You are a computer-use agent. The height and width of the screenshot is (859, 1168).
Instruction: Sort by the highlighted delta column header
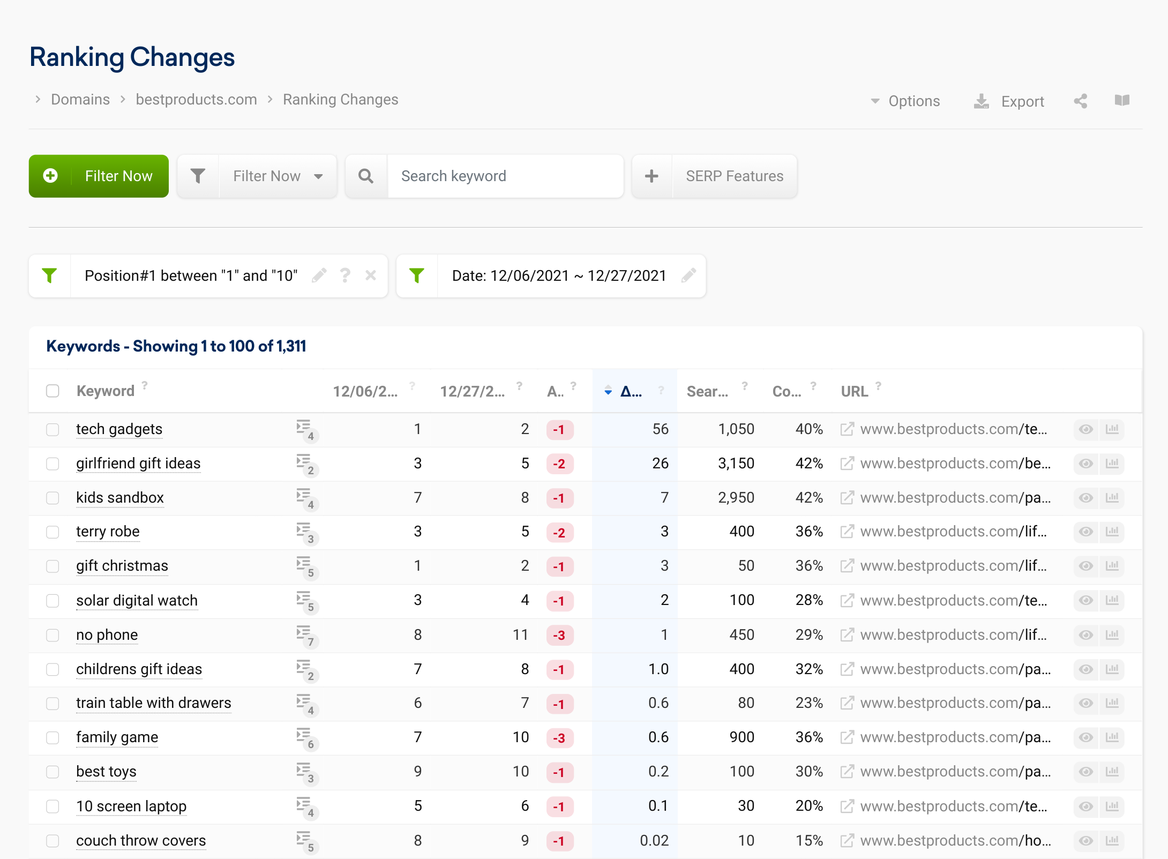[631, 391]
